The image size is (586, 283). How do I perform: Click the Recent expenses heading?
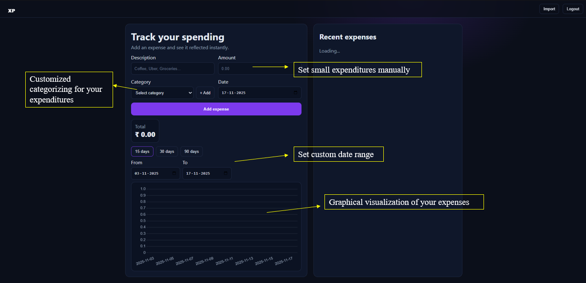[x=347, y=37]
